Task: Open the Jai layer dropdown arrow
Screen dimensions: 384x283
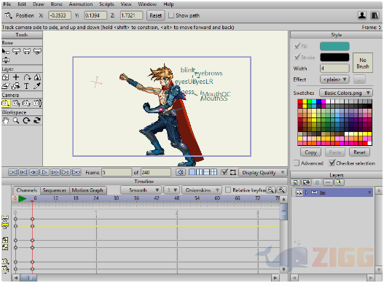Action: click(369, 193)
